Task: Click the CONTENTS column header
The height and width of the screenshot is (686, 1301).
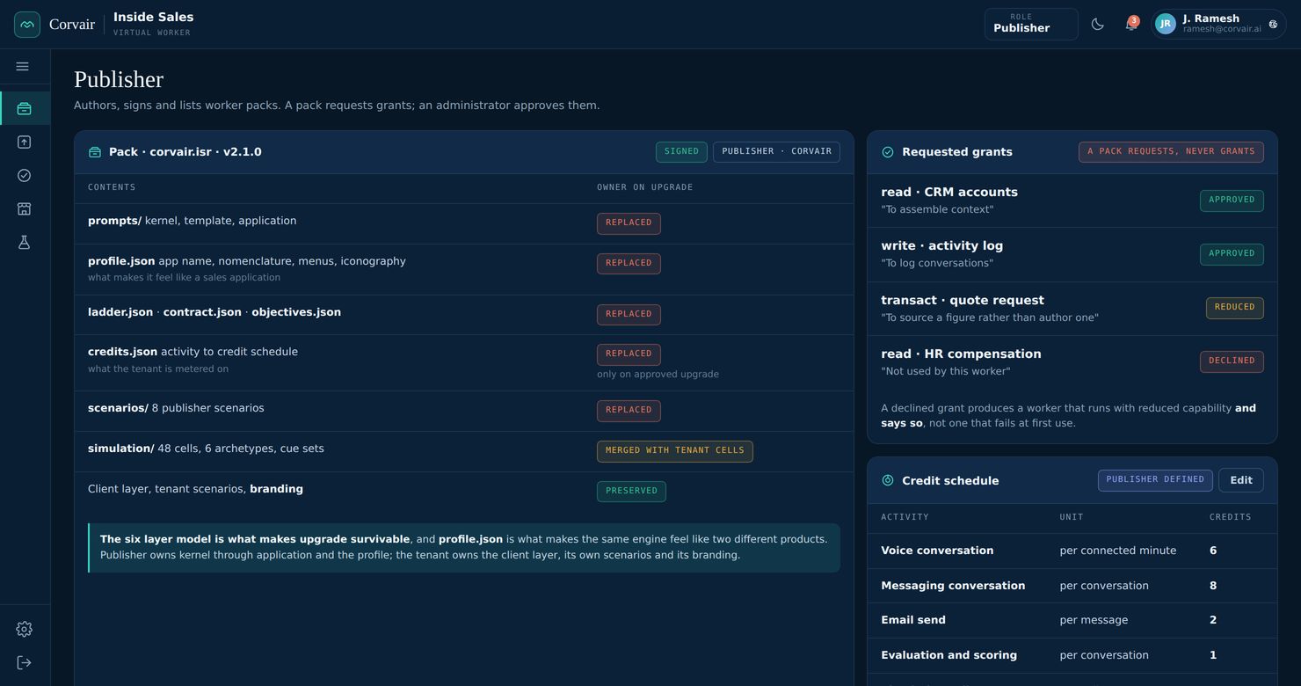Action: (x=112, y=187)
